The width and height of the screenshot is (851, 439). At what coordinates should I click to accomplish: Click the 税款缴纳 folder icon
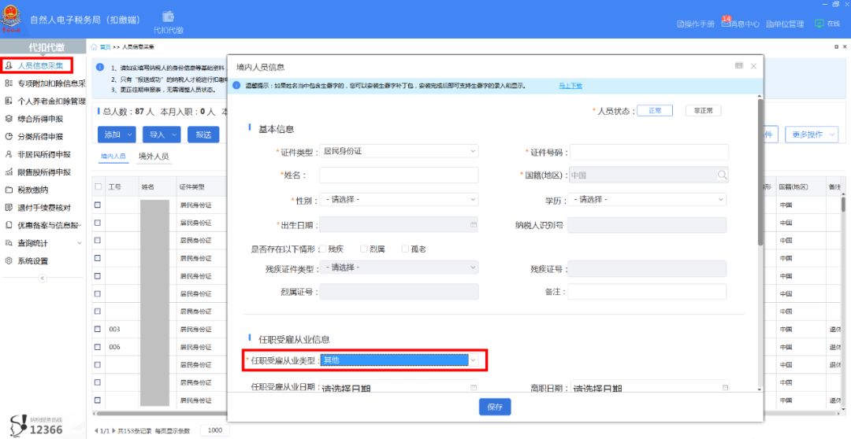coord(8,190)
